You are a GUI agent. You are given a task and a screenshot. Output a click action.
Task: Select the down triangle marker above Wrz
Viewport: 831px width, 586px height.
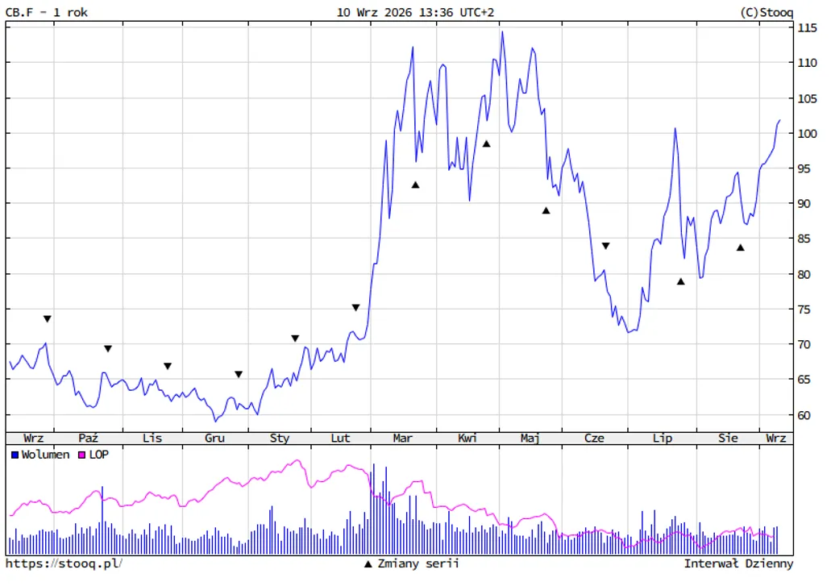(48, 319)
